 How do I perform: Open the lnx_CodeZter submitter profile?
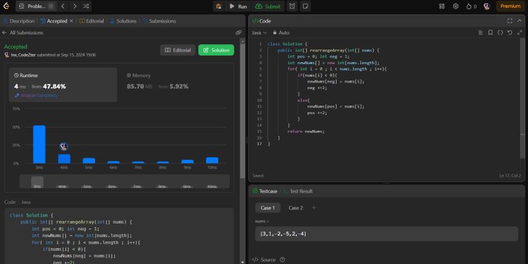23,55
